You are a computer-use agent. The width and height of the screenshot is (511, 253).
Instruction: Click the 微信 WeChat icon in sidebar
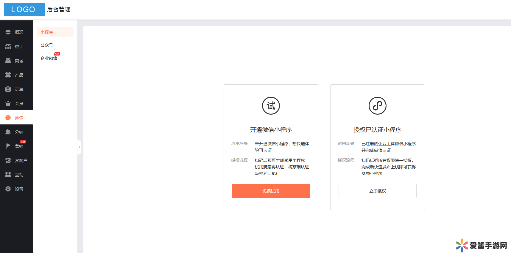(x=8, y=118)
